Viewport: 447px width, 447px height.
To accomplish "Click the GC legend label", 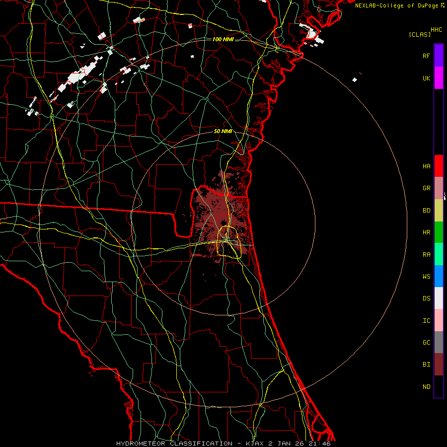I will (426, 343).
